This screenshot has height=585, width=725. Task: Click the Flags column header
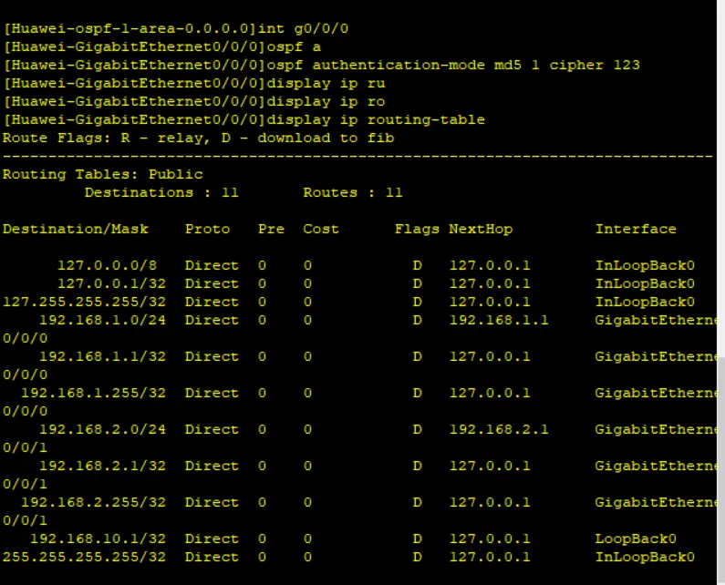417,229
